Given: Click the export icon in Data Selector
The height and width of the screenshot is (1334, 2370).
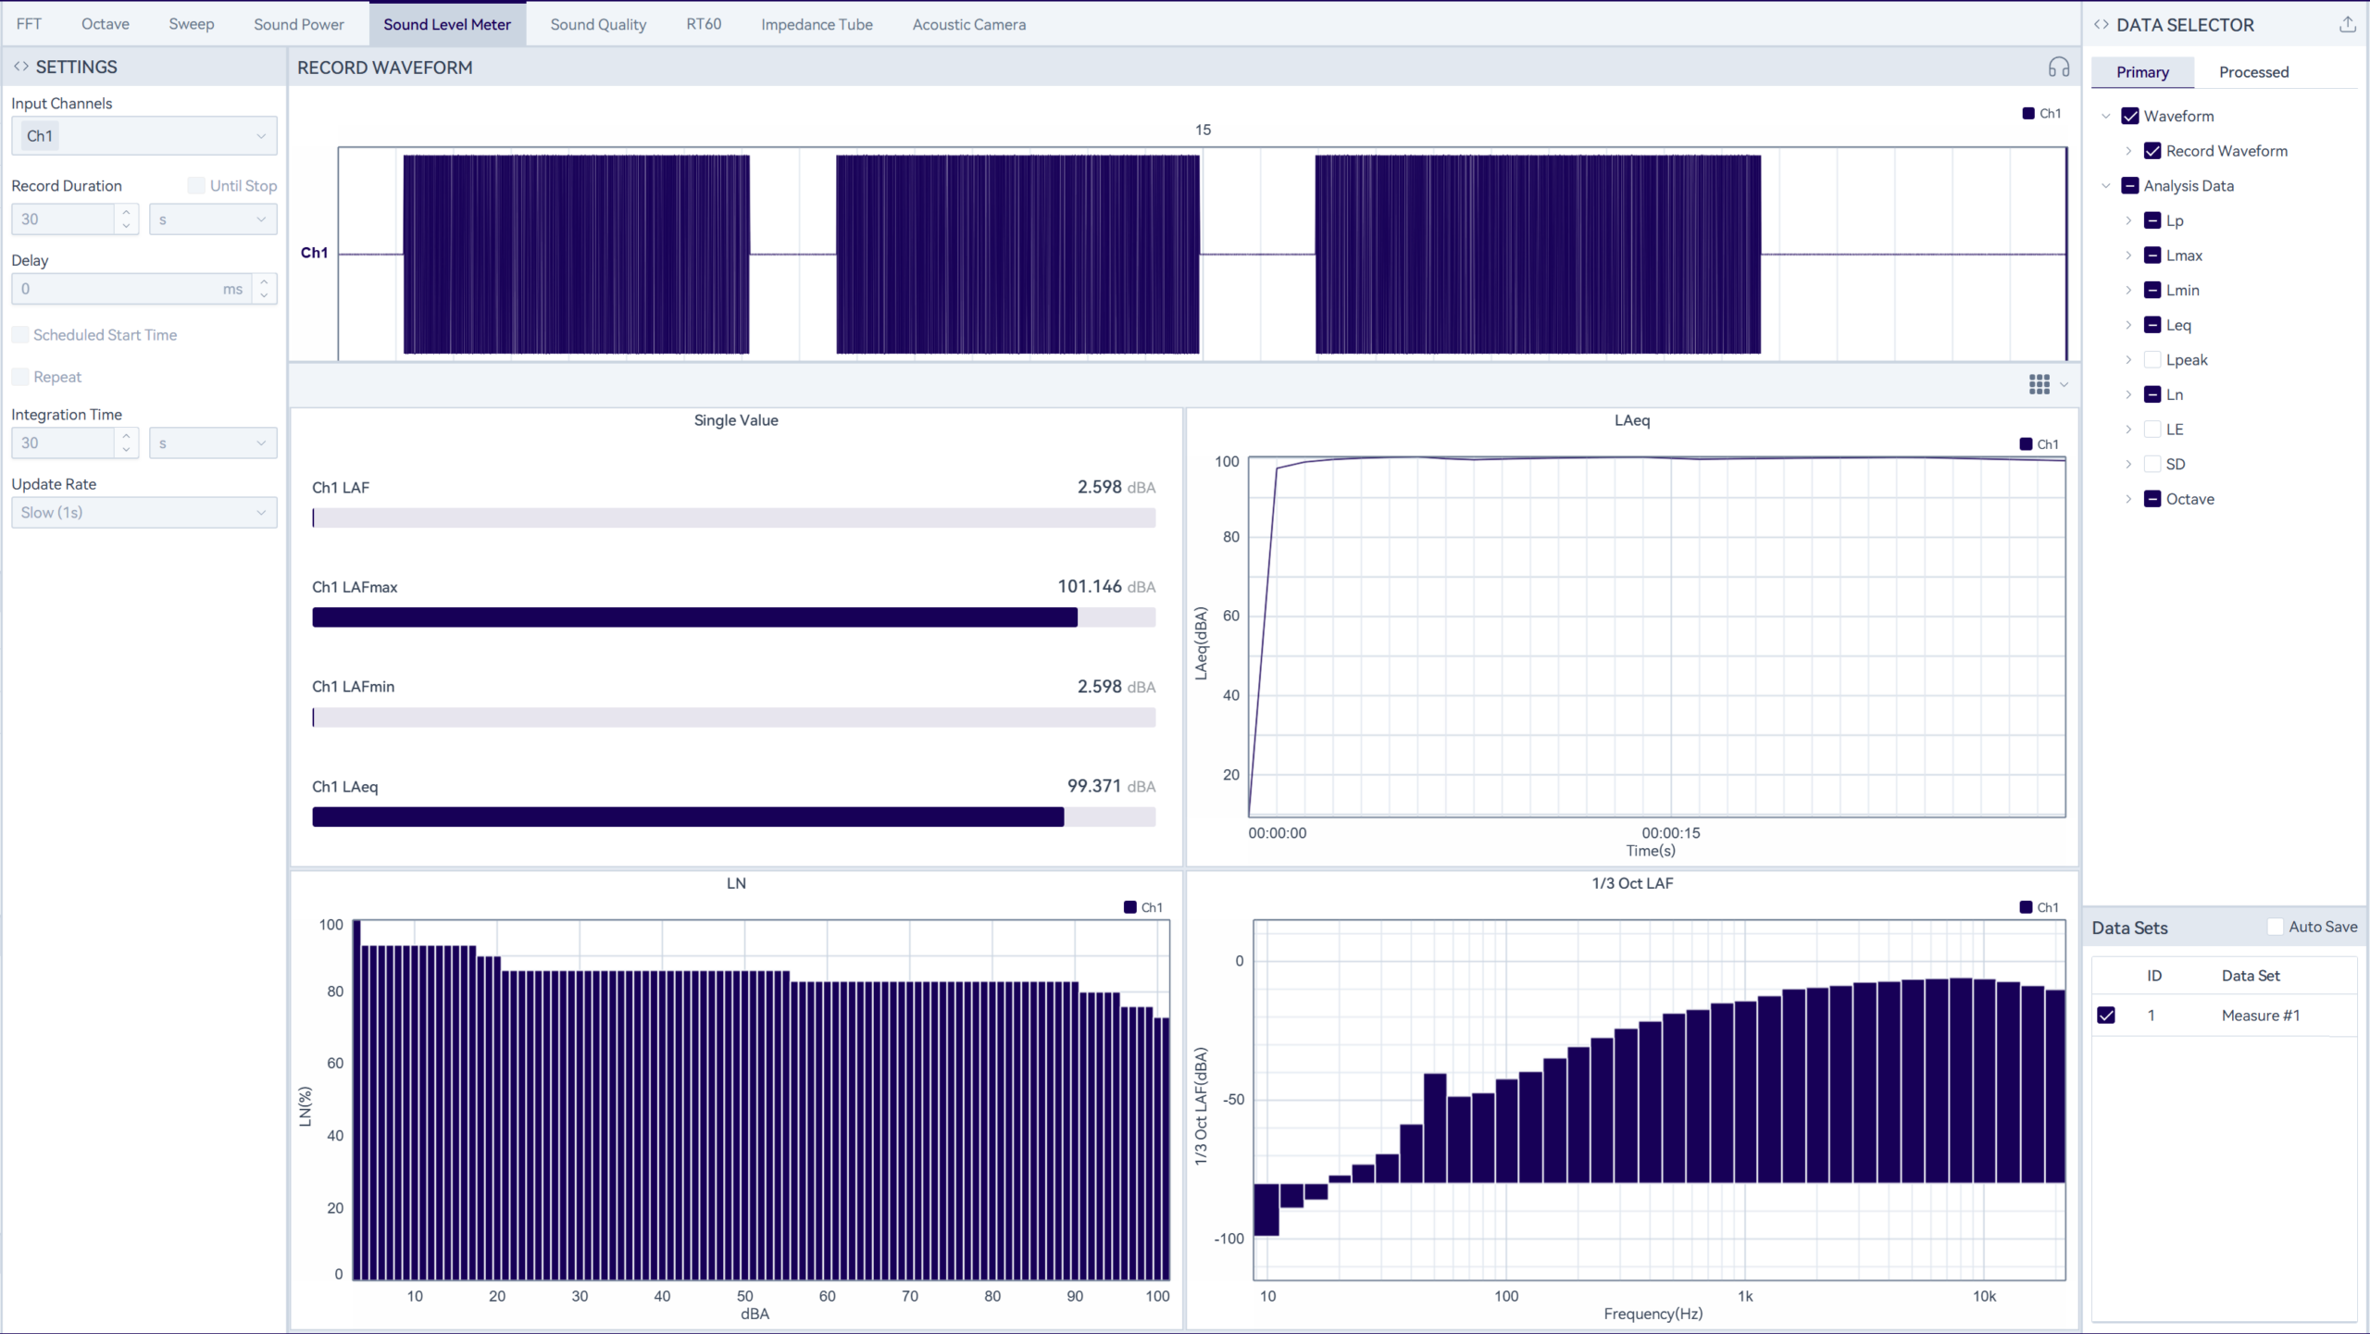Looking at the screenshot, I should click(2347, 25).
